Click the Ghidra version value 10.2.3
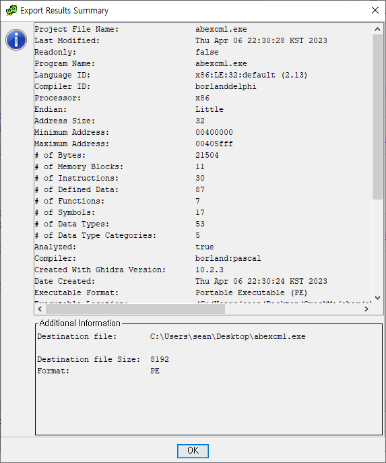The height and width of the screenshot is (463, 386). [x=210, y=270]
